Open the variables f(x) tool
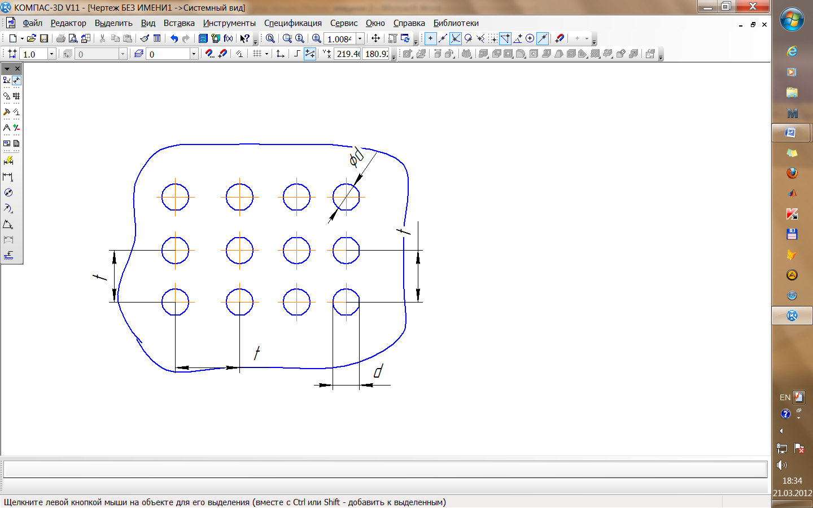Viewport: 813px width, 508px height. coord(228,38)
